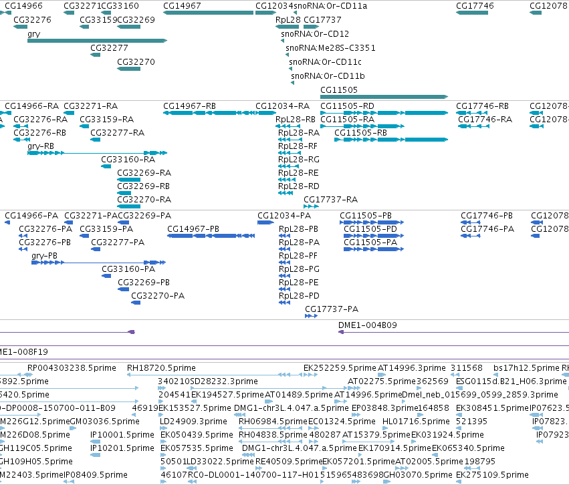Click the CG11505-PD protein label

point(370,229)
